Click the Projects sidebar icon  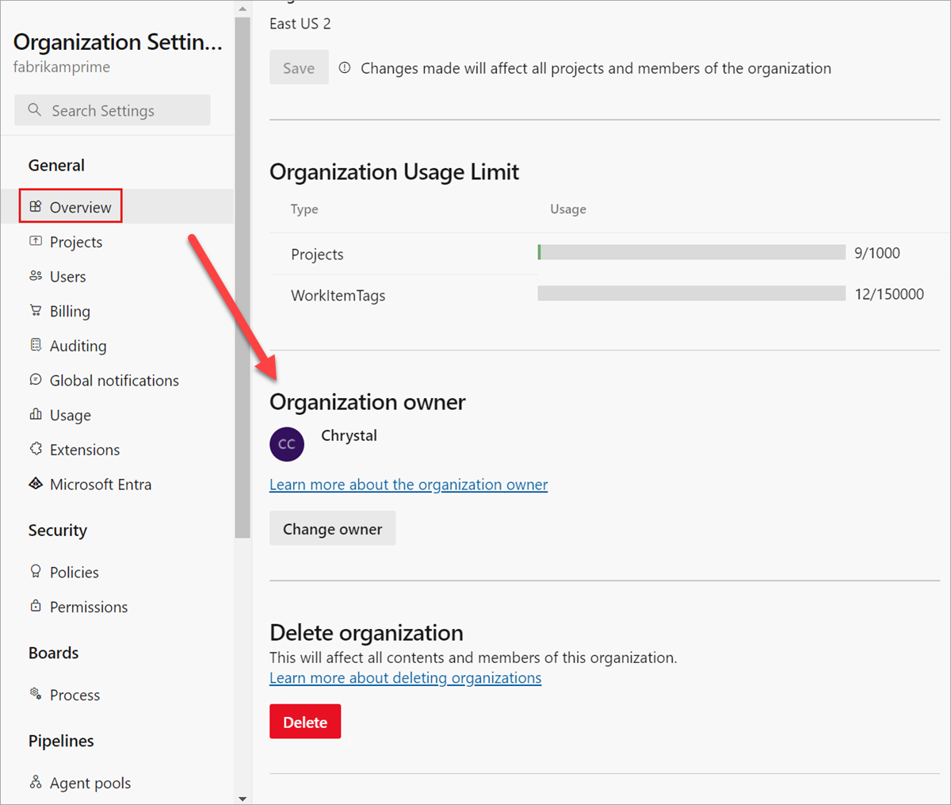click(x=36, y=241)
